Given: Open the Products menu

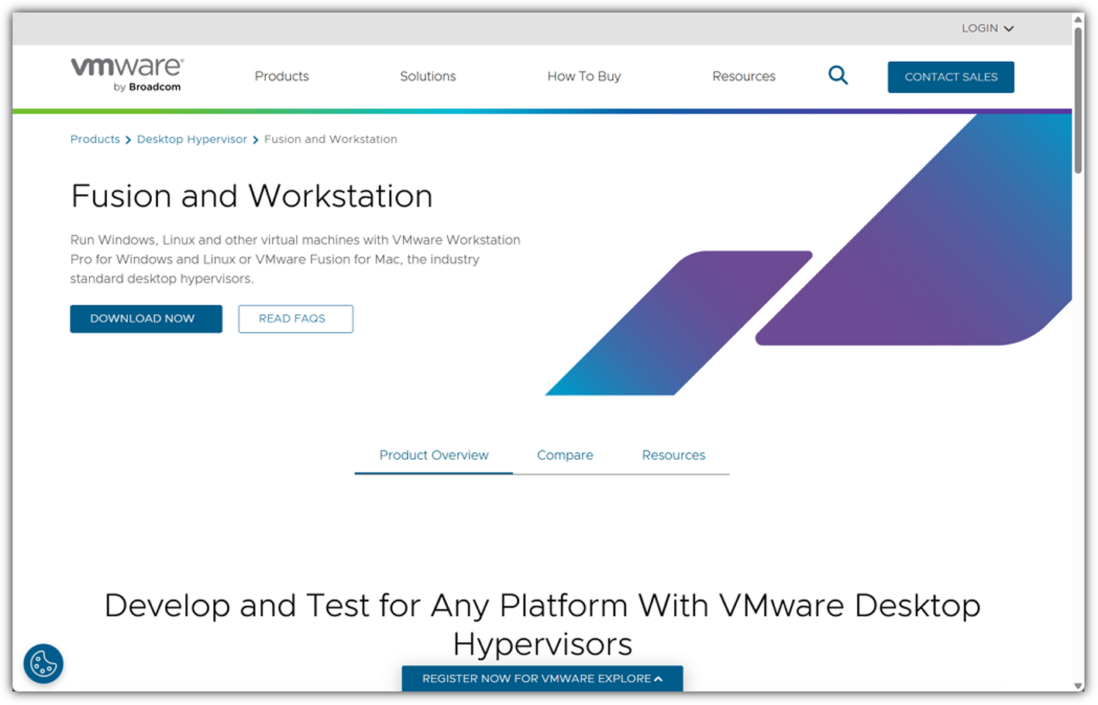Looking at the screenshot, I should click(282, 76).
